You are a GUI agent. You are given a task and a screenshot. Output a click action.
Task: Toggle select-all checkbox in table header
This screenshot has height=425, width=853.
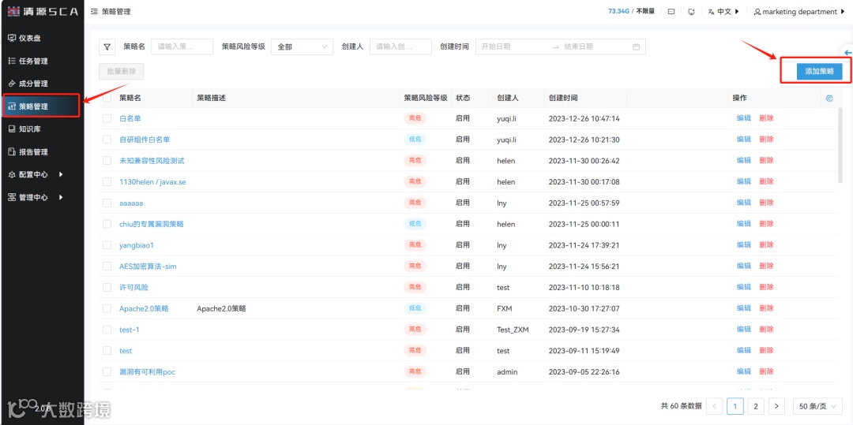point(107,99)
